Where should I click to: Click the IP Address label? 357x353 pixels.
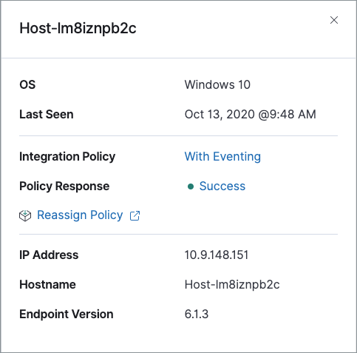coord(49,255)
